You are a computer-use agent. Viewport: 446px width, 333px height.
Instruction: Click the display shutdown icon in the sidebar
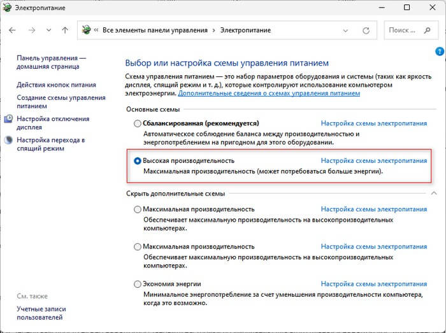tap(8, 119)
